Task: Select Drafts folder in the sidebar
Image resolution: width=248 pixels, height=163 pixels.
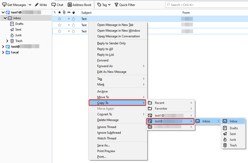Action: [x=19, y=24]
